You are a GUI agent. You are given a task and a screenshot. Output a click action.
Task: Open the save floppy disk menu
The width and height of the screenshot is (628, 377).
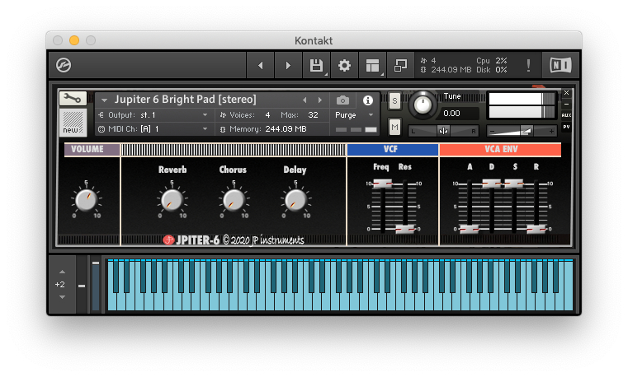316,65
